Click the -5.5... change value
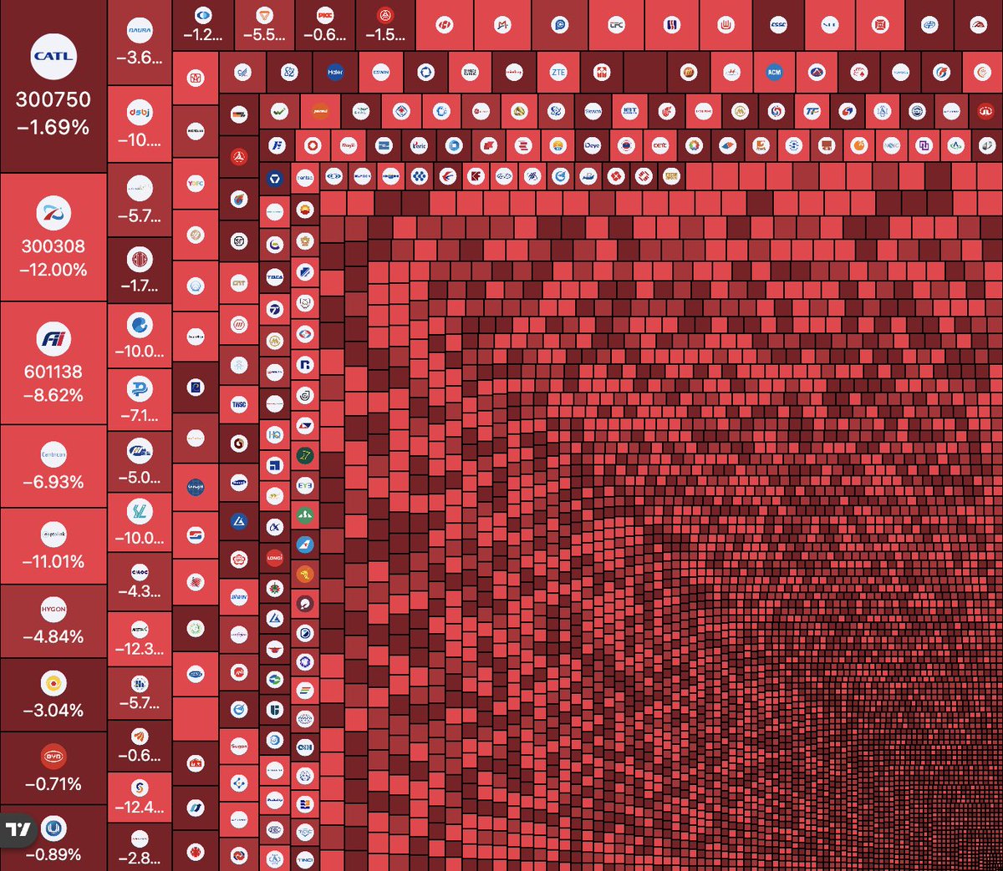This screenshot has width=1003, height=871. click(x=264, y=34)
